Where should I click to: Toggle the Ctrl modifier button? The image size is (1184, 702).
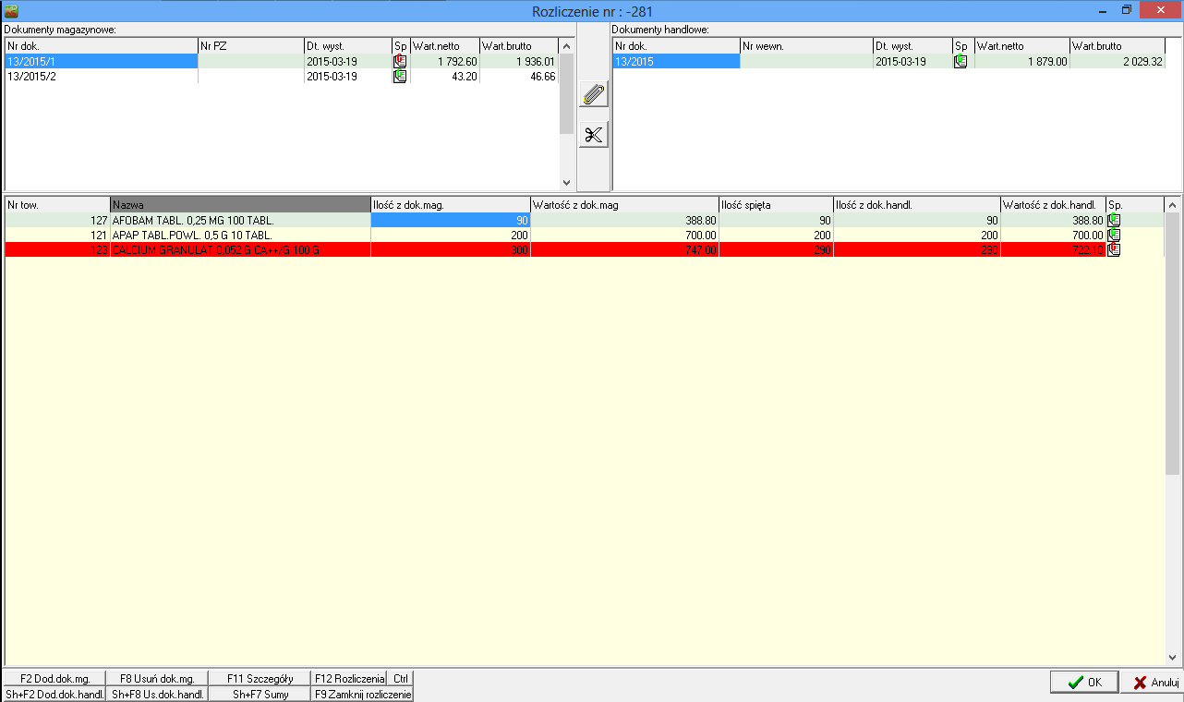tap(400, 679)
